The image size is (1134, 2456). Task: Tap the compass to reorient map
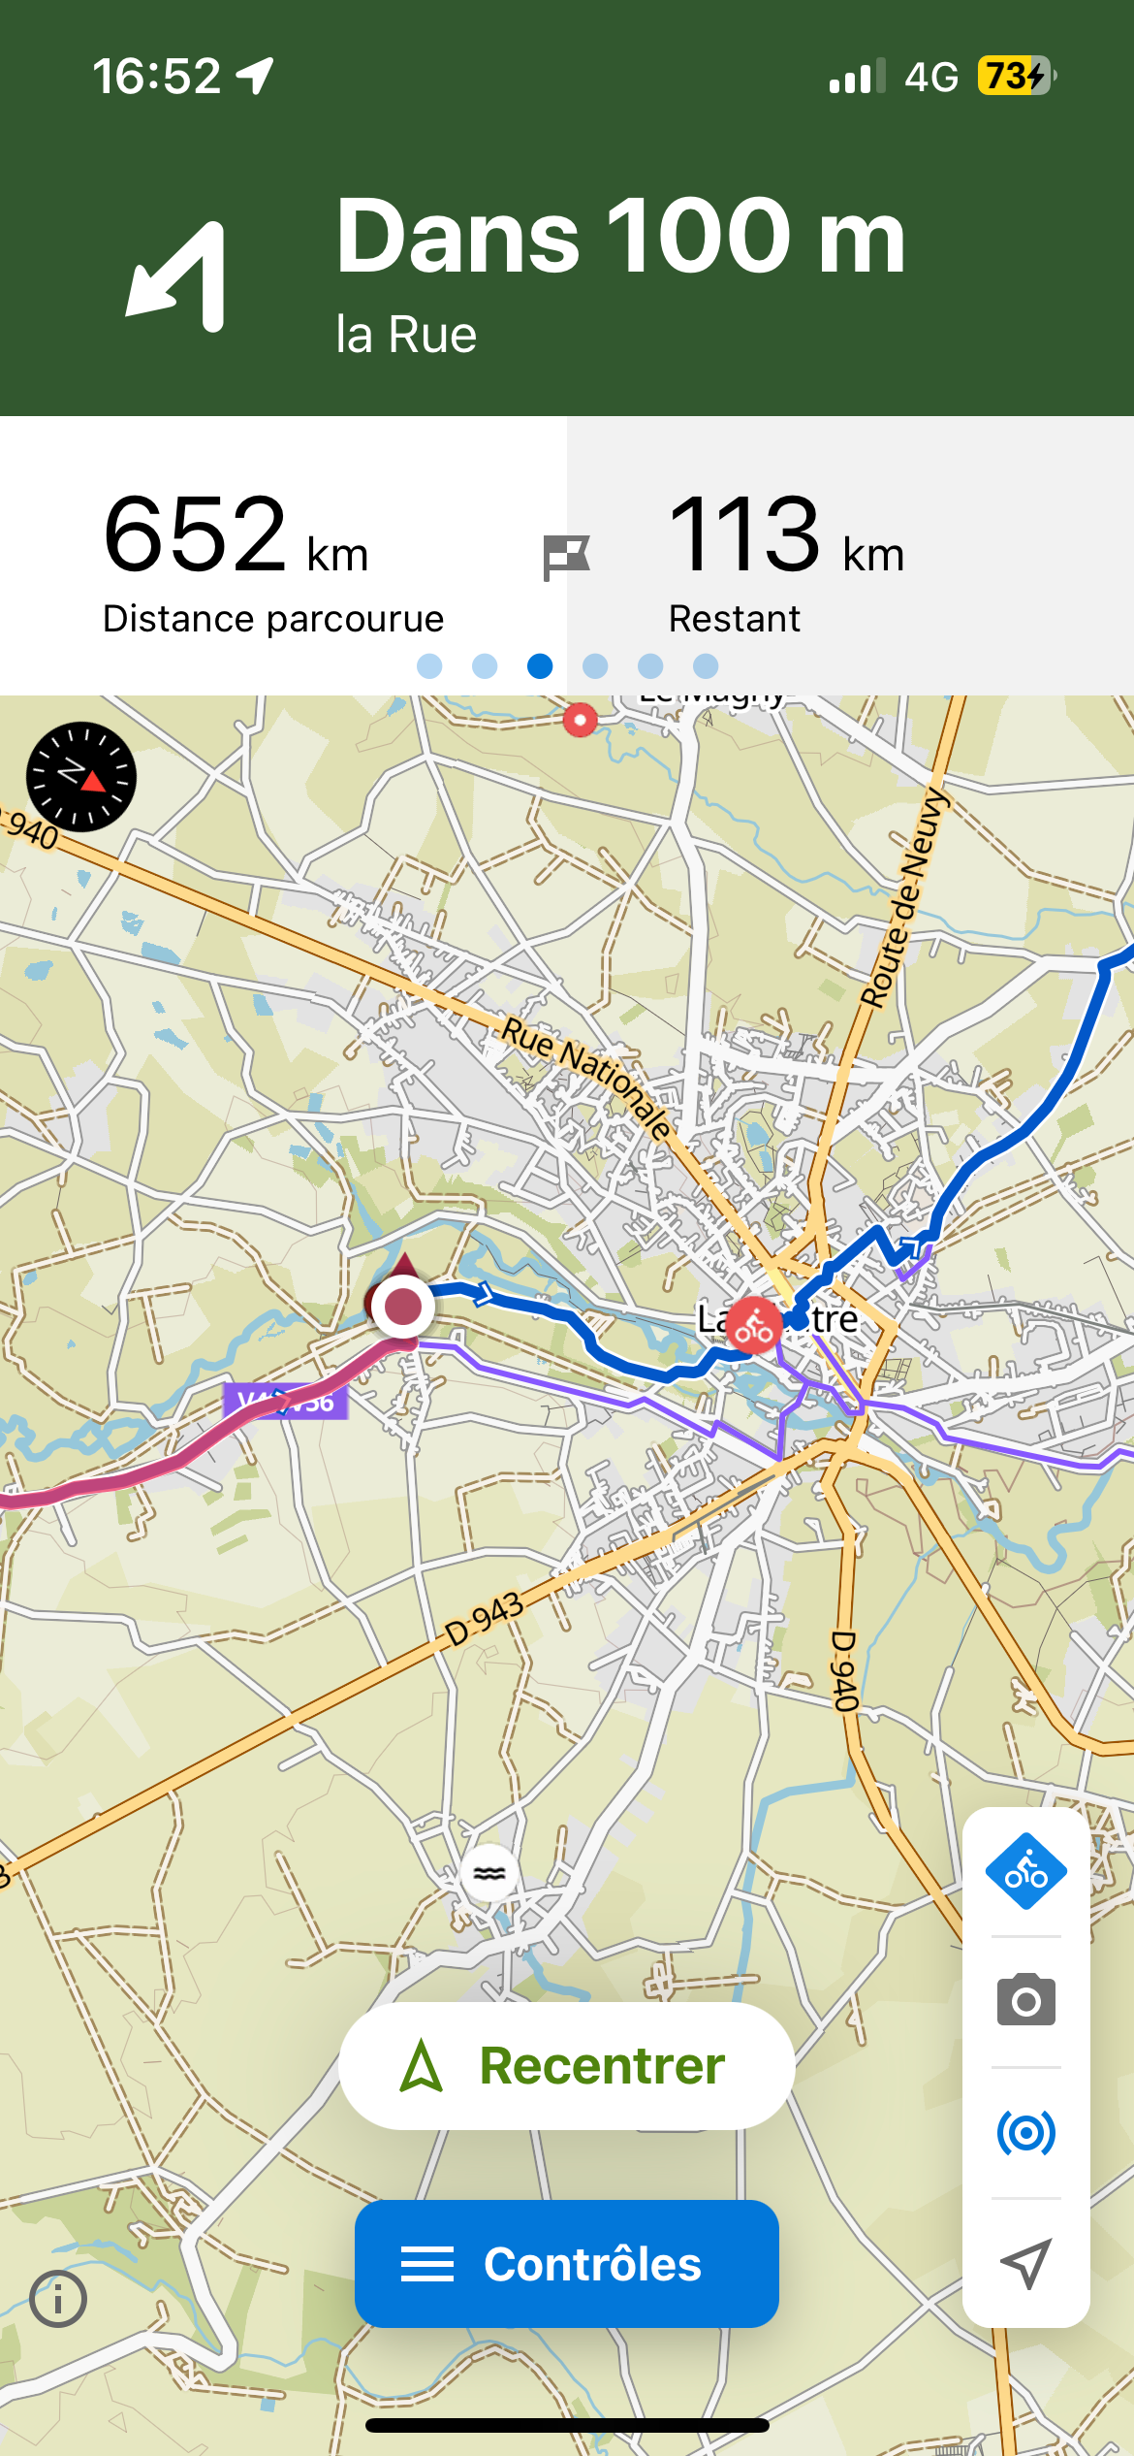(81, 777)
